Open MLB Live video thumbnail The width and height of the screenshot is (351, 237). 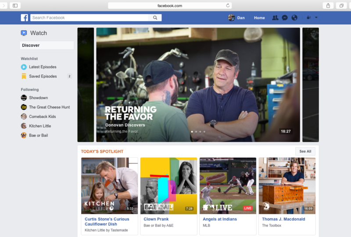point(228,186)
